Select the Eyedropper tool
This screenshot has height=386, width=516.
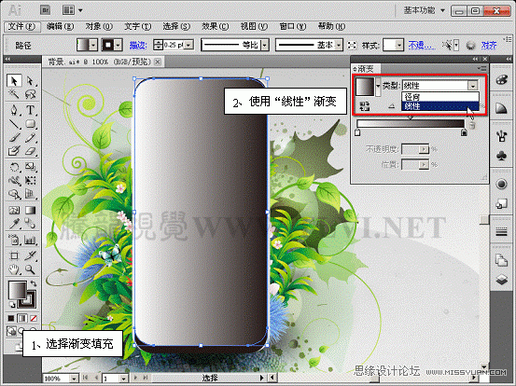coord(14,224)
